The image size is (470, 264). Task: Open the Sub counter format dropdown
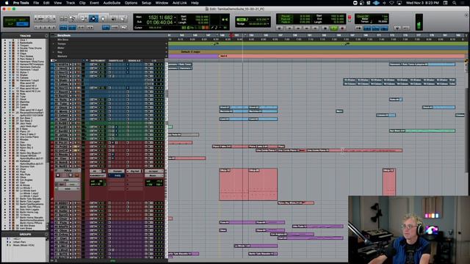tap(175, 22)
